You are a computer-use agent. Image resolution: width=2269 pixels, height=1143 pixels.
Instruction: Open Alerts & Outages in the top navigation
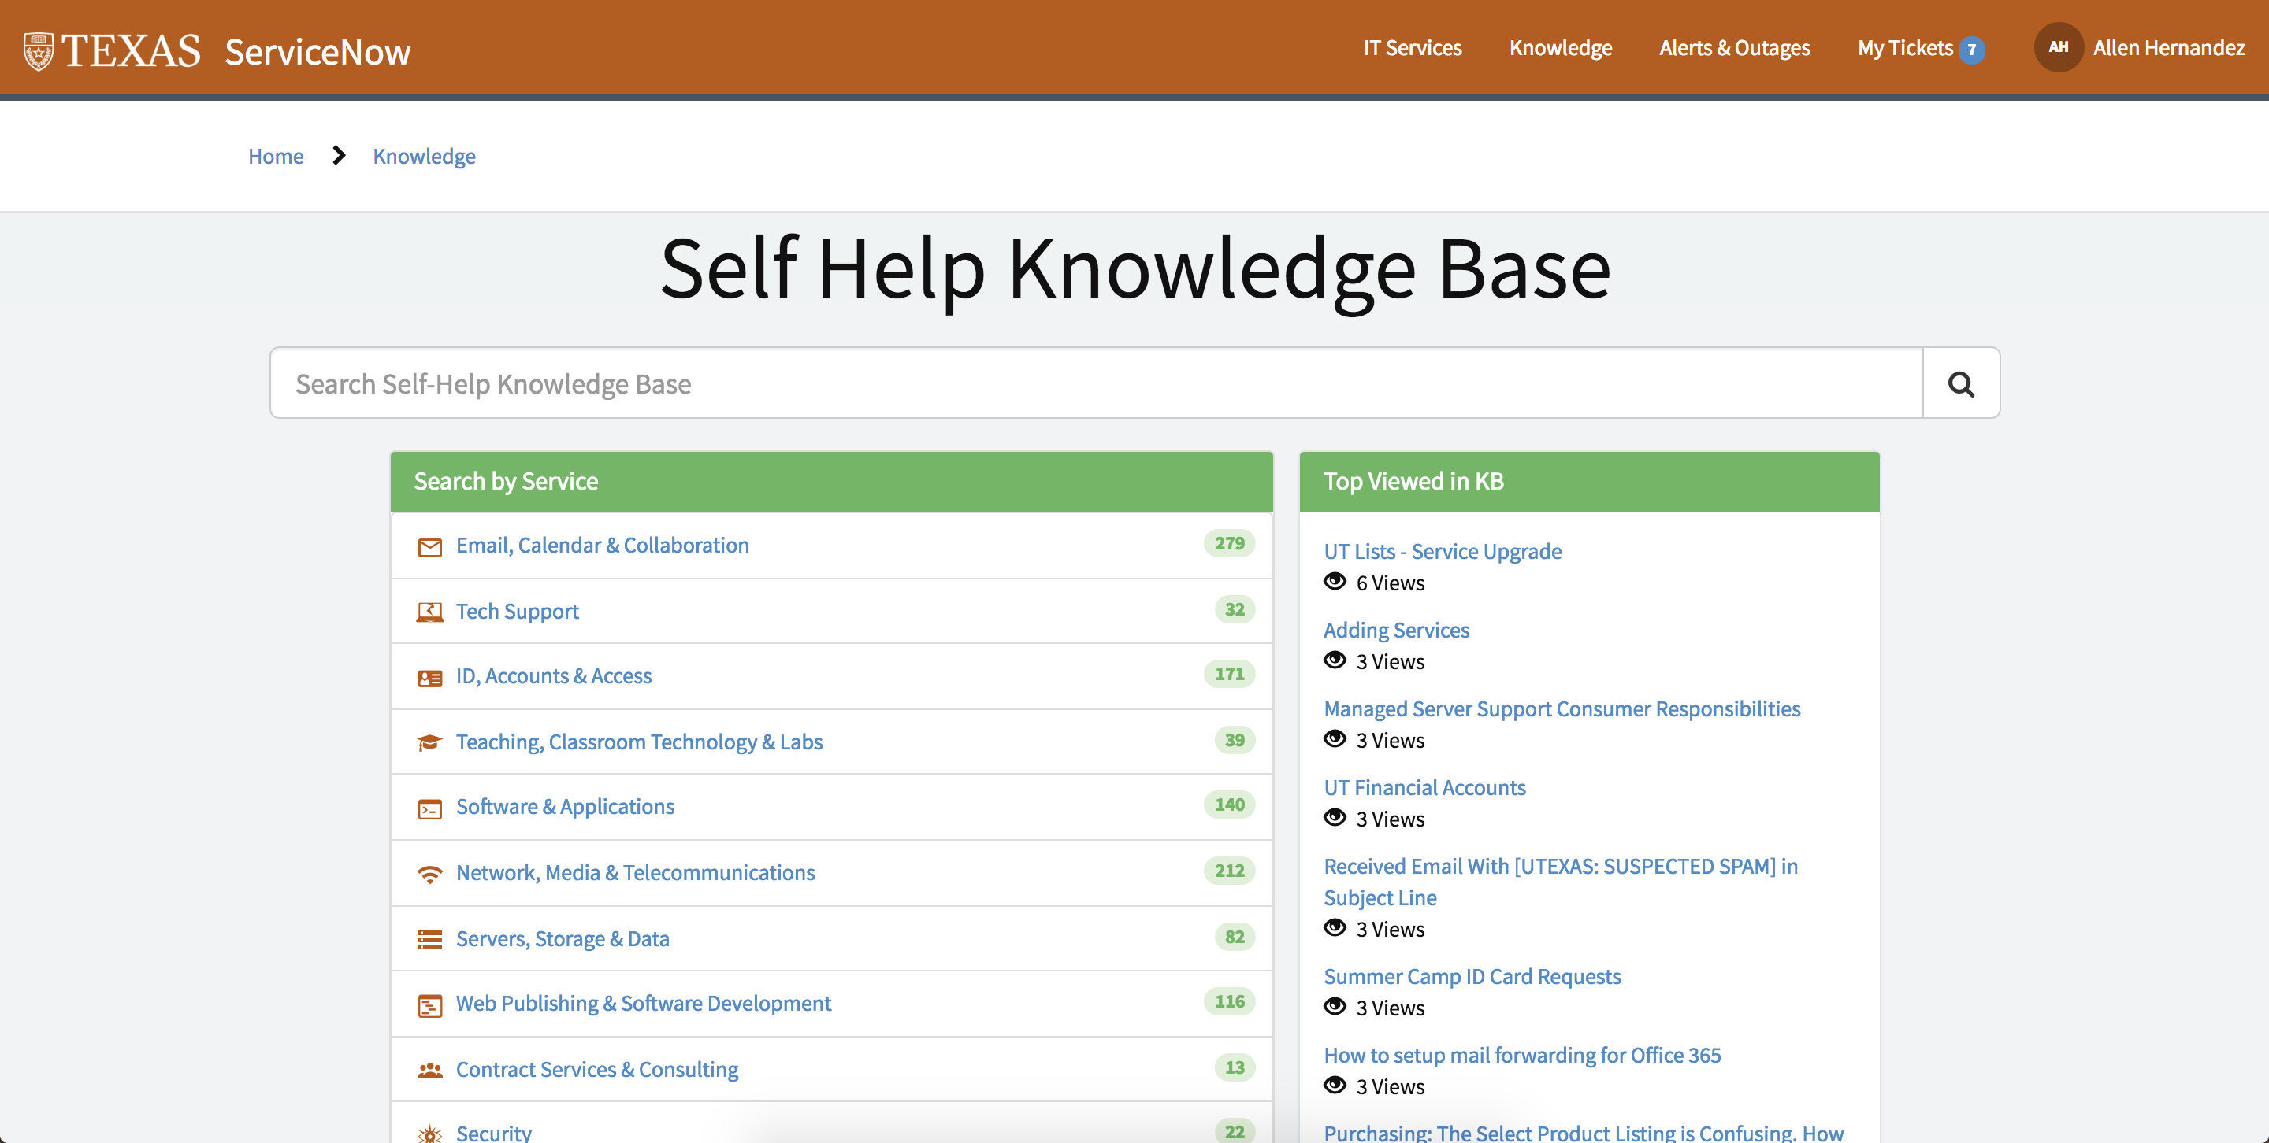click(1733, 47)
